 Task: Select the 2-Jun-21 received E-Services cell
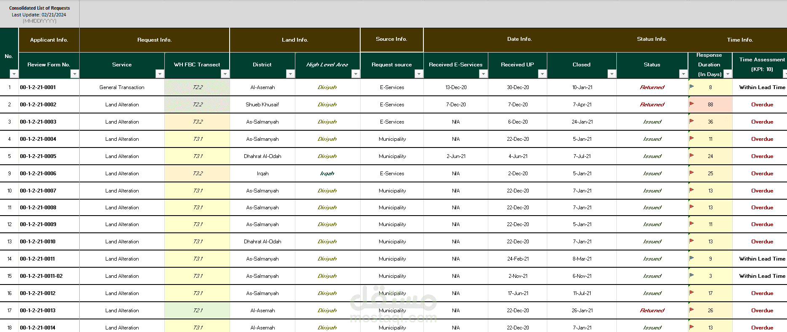click(x=456, y=156)
